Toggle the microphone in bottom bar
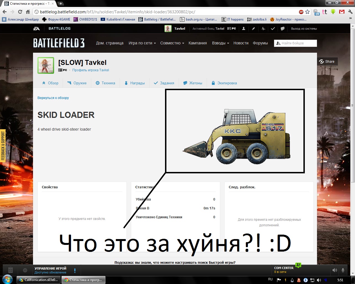355x284 pixels. (343, 270)
